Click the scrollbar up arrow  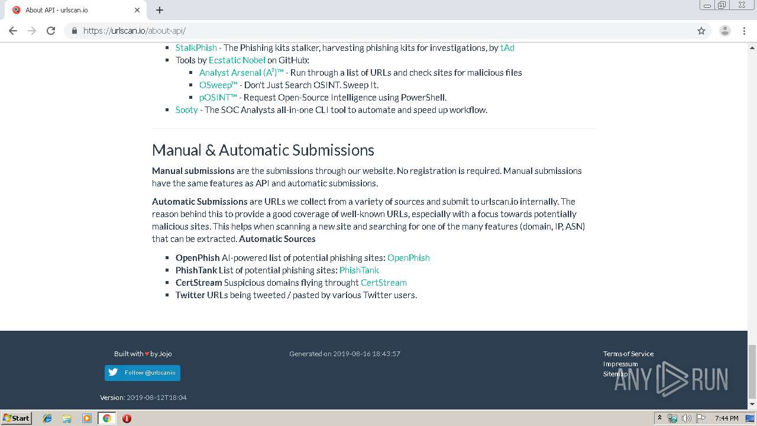(752, 47)
